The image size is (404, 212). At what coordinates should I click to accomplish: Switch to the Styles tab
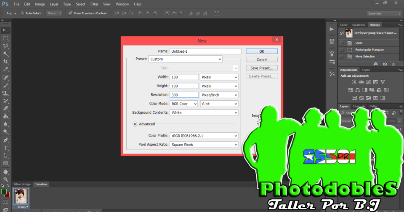pos(365,70)
